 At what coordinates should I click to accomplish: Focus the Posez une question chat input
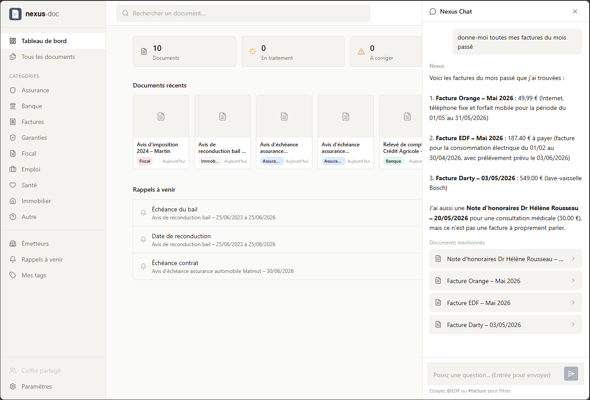(496, 375)
